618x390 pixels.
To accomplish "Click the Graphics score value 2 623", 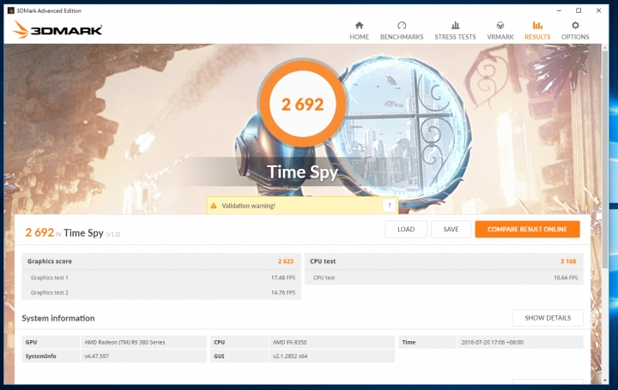I will (x=286, y=261).
